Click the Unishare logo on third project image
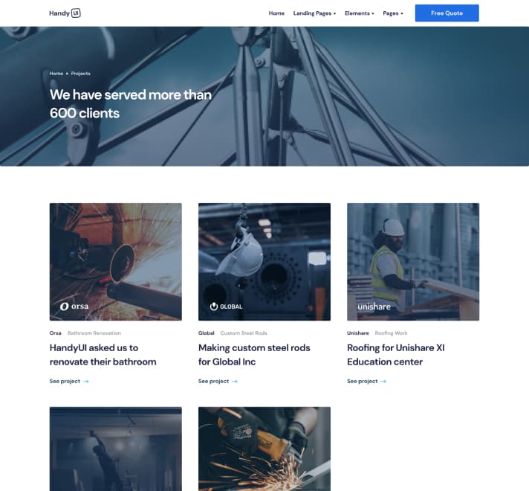Viewport: 529px width, 491px height. click(374, 307)
